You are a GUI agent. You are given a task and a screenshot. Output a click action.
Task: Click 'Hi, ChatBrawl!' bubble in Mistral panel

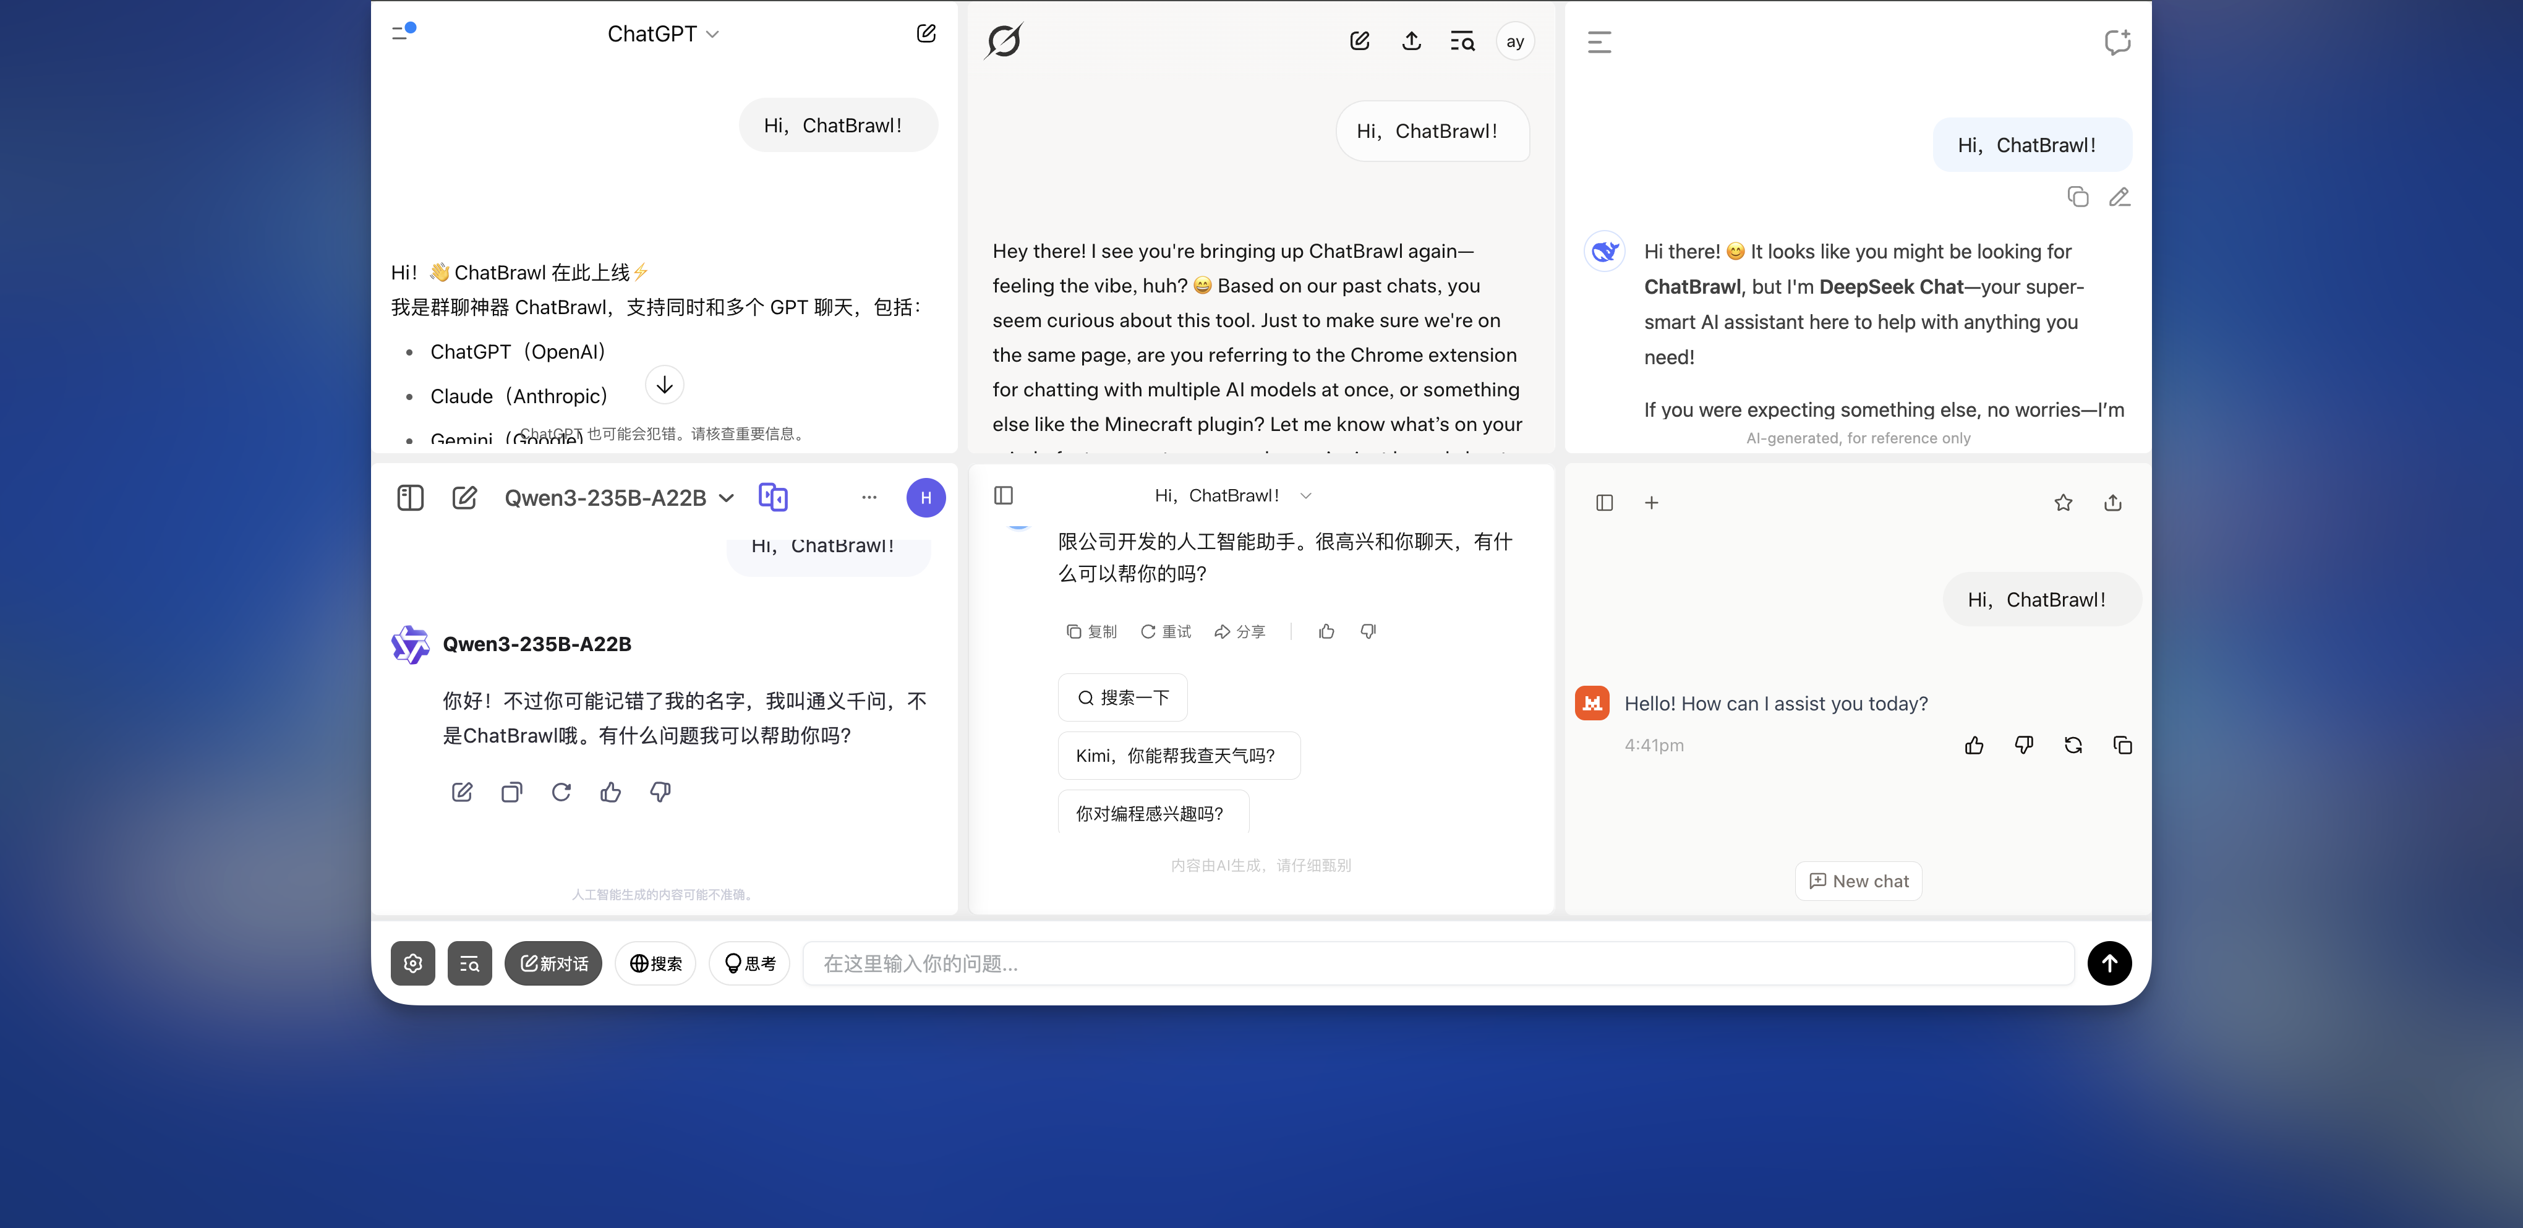pyautogui.click(x=2041, y=599)
